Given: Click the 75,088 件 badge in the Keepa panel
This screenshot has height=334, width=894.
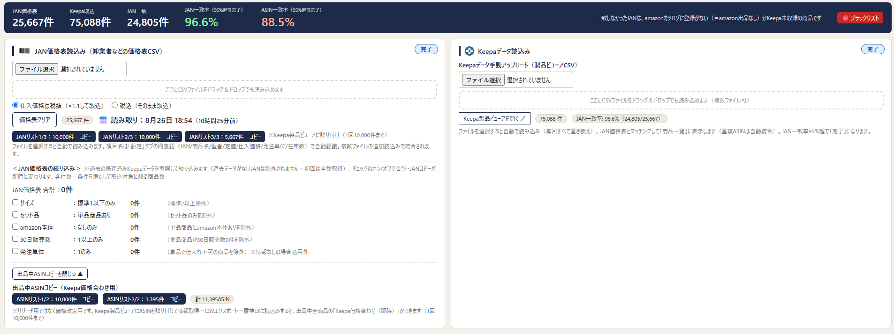Looking at the screenshot, I should 551,119.
